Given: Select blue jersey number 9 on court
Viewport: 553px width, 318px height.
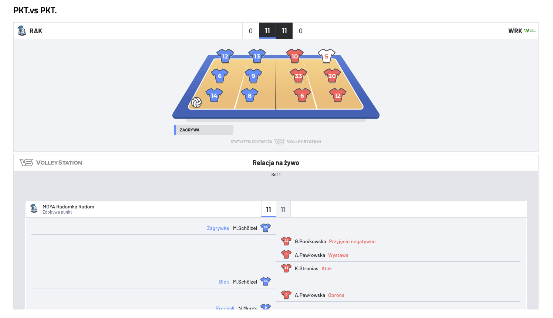Looking at the screenshot, I should (253, 76).
